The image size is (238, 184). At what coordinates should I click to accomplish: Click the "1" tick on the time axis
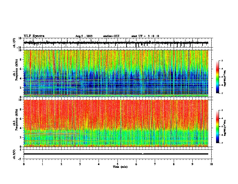pyautogui.click(x=42, y=164)
